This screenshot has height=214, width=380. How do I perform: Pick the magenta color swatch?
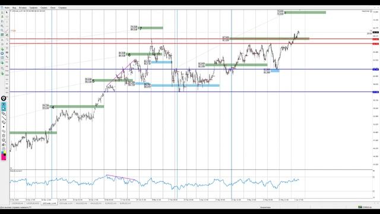point(4,158)
